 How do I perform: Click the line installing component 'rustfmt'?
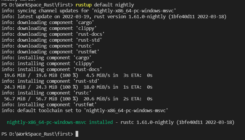tap(49, 104)
